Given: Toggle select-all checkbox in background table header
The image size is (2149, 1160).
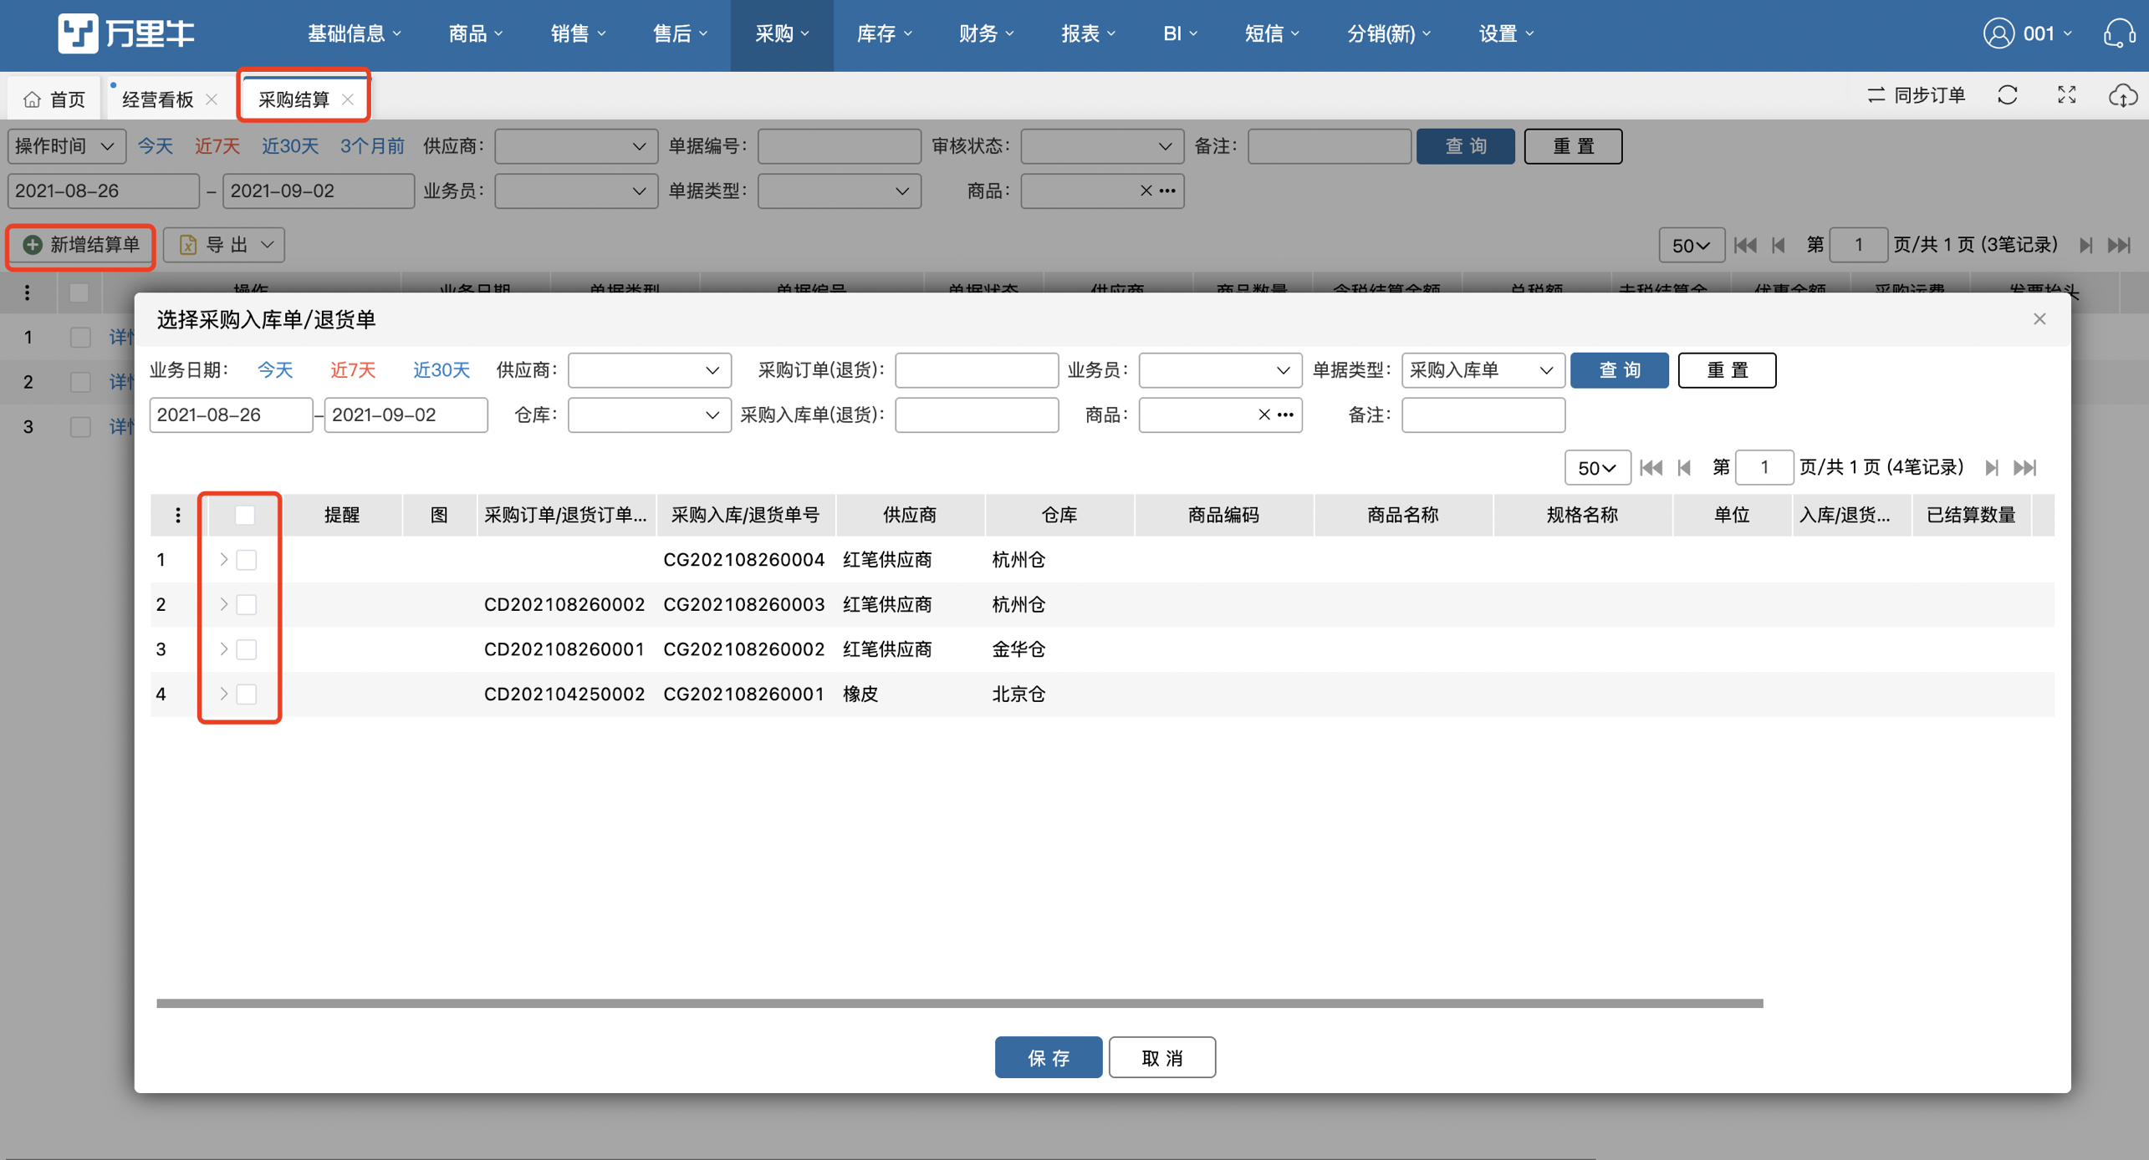Looking at the screenshot, I should coord(79,293).
